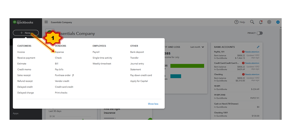Open Apps in left sidebar
Image resolution: width=286 pixels, height=134 pixels.
point(15,113)
